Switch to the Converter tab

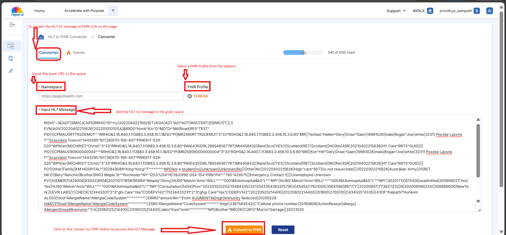pyautogui.click(x=48, y=53)
